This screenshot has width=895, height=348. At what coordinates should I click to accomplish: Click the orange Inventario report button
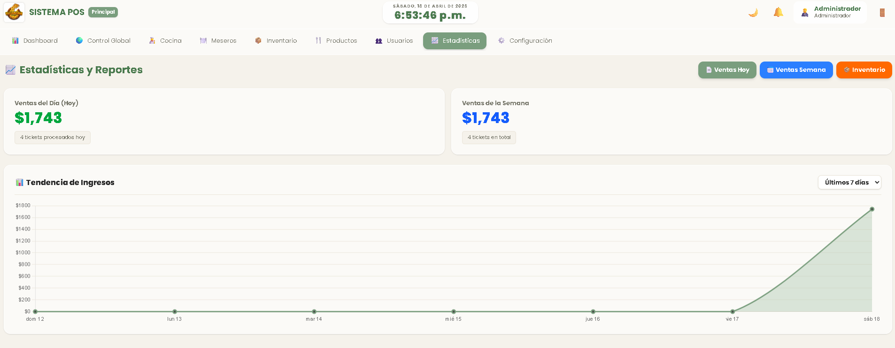864,70
